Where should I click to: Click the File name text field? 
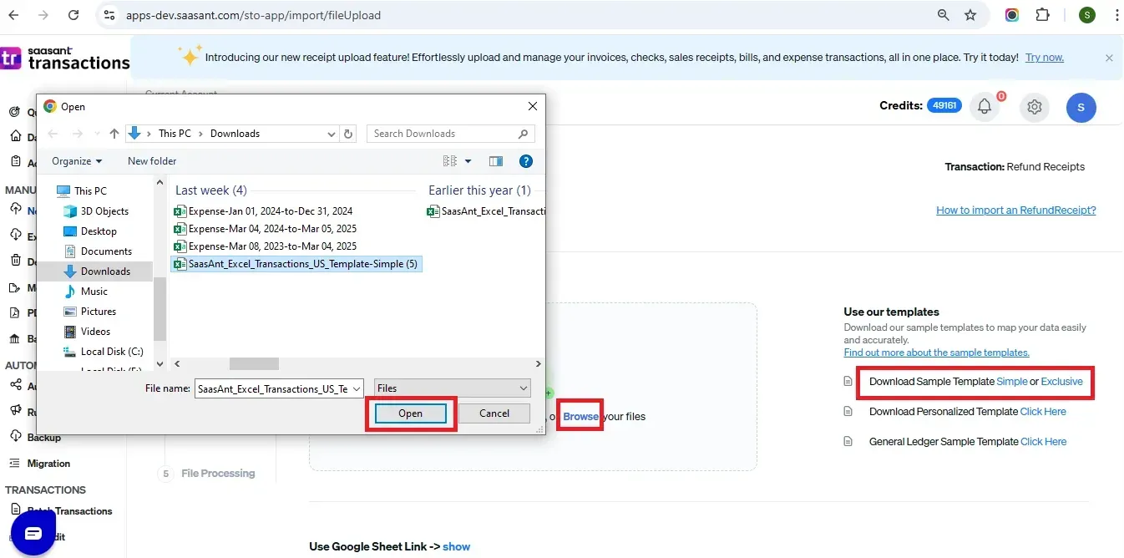[272, 388]
